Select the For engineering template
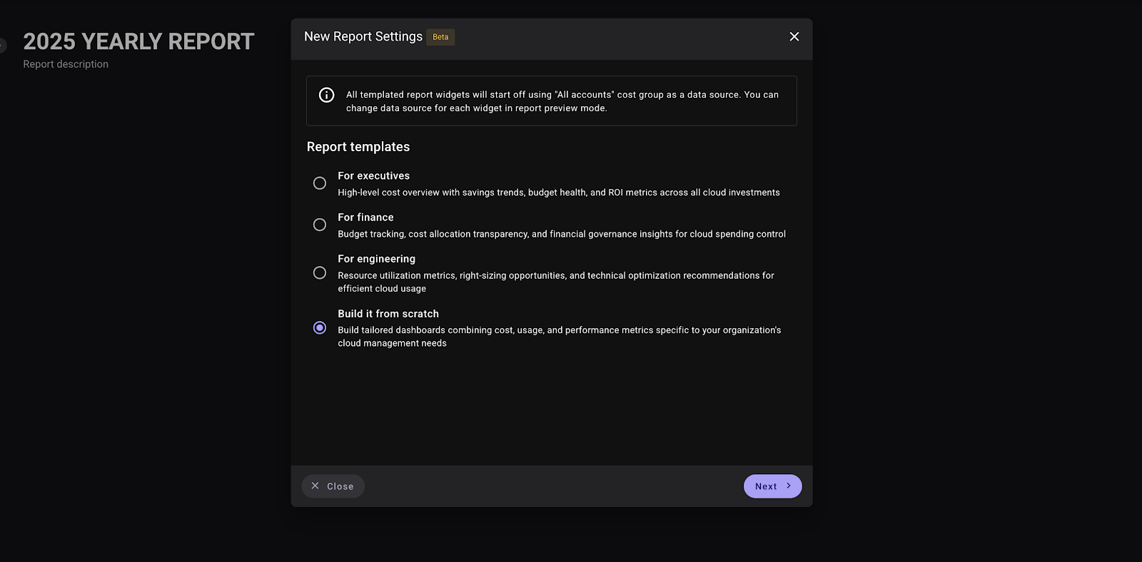 click(x=319, y=272)
